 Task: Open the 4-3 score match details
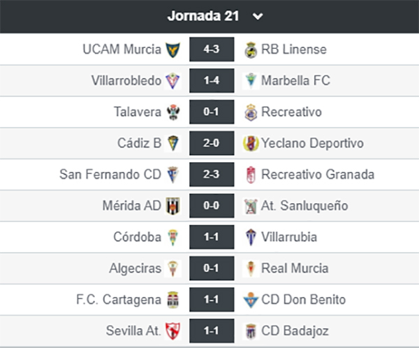(x=212, y=50)
